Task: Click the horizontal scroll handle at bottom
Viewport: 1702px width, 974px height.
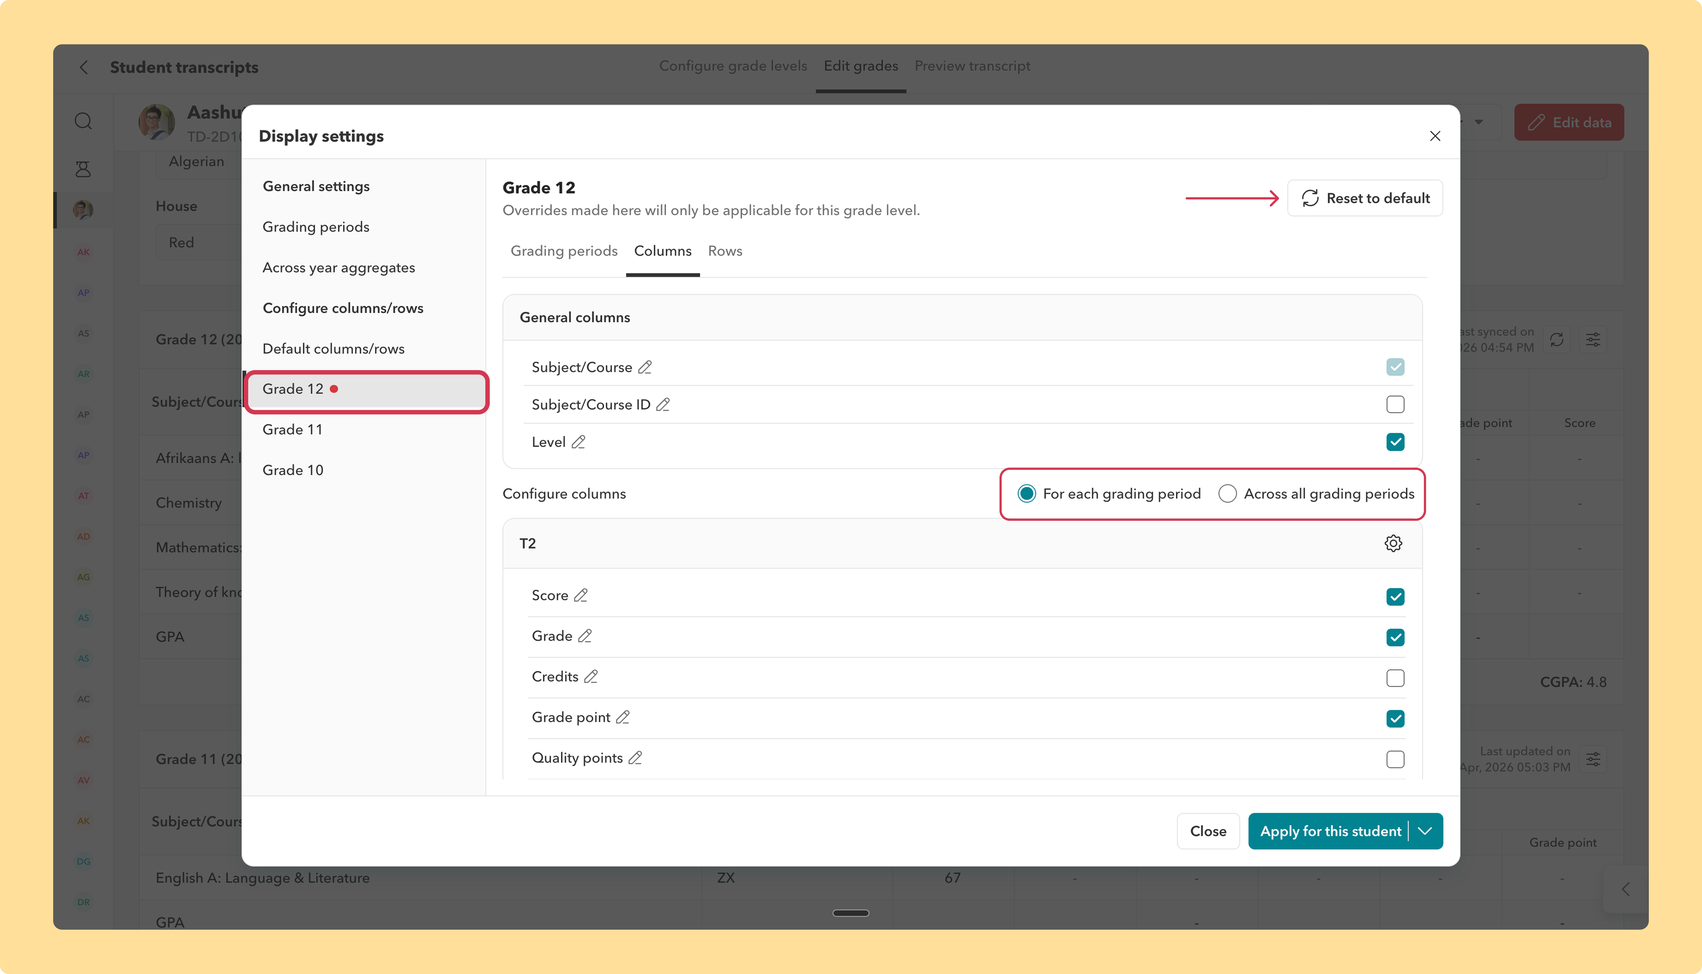Action: point(851,913)
